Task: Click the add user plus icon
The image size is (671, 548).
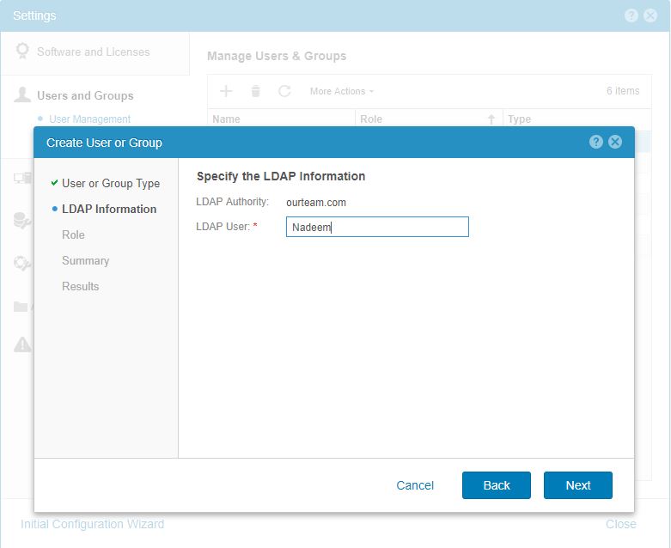Action: tap(227, 91)
